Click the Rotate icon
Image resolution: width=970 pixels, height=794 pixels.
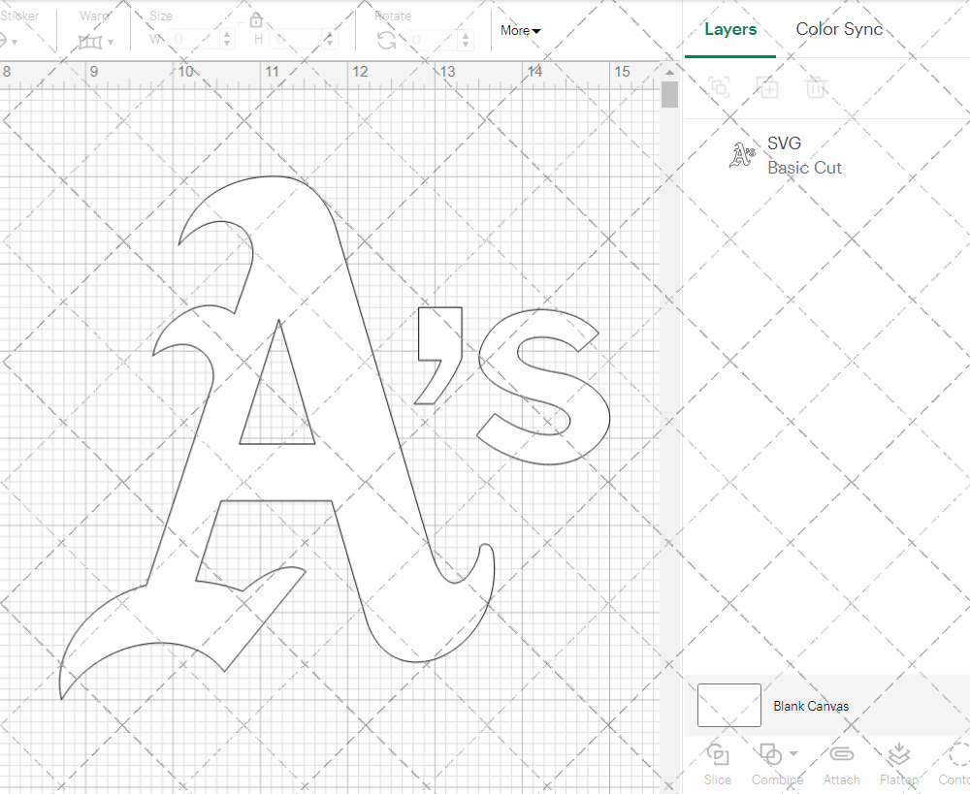387,41
